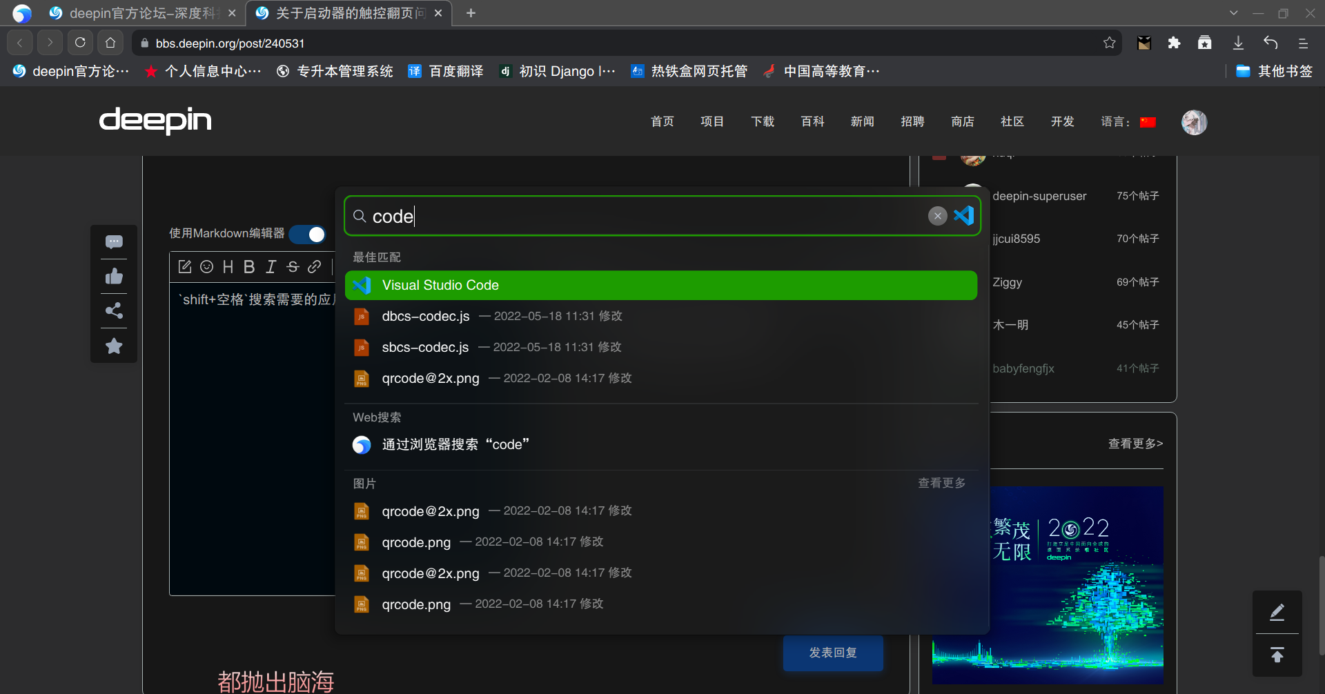1325x694 pixels.
Task: Open 百科 in the site navigation
Action: click(x=813, y=122)
